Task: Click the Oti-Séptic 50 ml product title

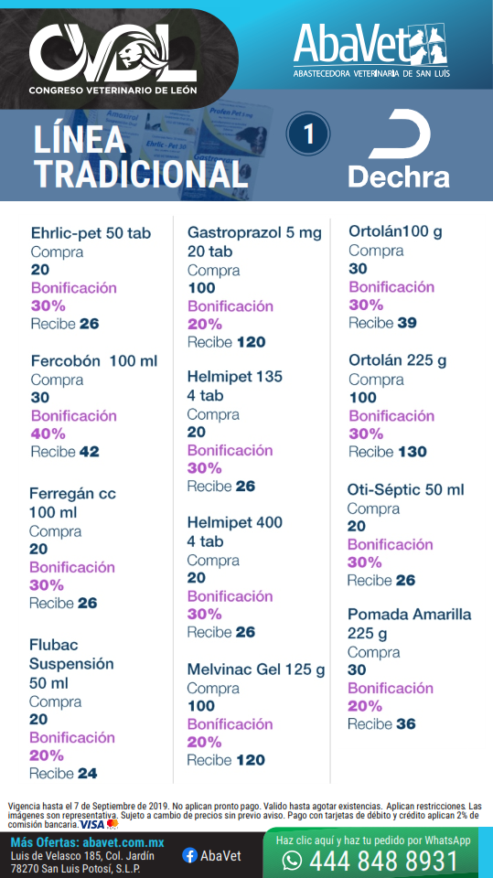Action: click(405, 490)
